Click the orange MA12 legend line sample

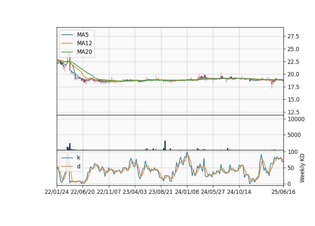67,43
